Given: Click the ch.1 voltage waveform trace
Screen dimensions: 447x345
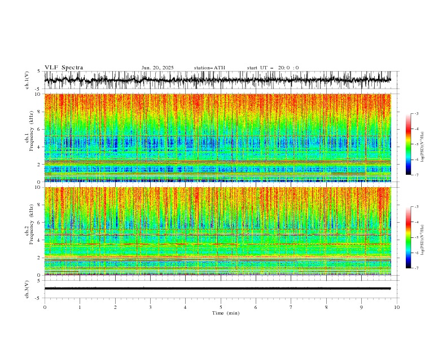Looking at the screenshot, I should click(x=217, y=80).
